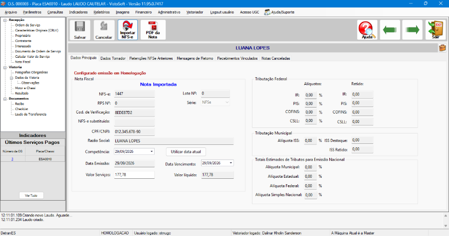Viewport: 449px width, 236px height.
Task: Click the briefcase icon beside LUANA LOPES
Action: point(443,48)
